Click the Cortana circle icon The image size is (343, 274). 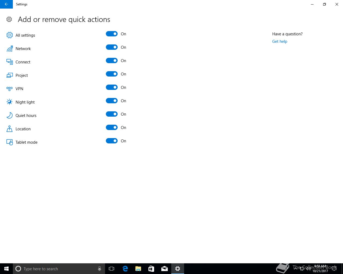(18, 269)
